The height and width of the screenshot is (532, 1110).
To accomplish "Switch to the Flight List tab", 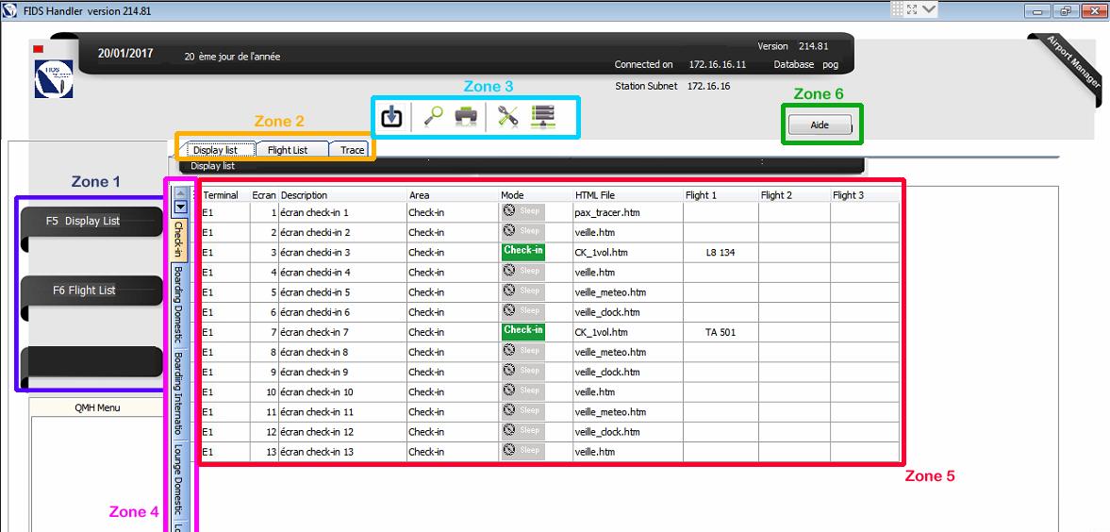I will pyautogui.click(x=287, y=150).
